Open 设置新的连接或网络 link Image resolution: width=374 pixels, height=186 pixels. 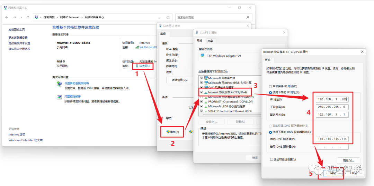point(77,83)
